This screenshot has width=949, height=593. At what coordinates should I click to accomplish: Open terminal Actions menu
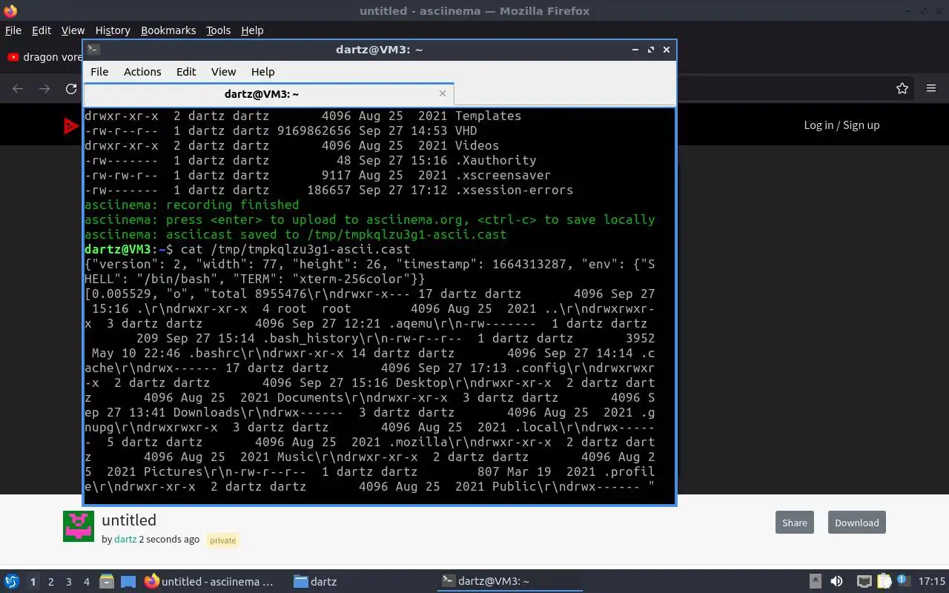pyautogui.click(x=142, y=72)
